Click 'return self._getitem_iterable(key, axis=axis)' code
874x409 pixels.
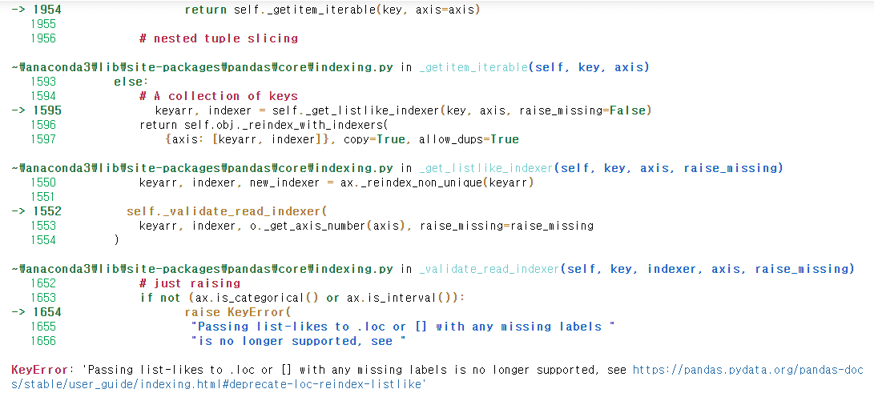point(332,10)
